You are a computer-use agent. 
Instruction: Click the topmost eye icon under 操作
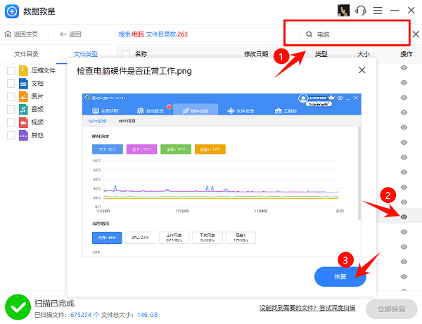(404, 68)
